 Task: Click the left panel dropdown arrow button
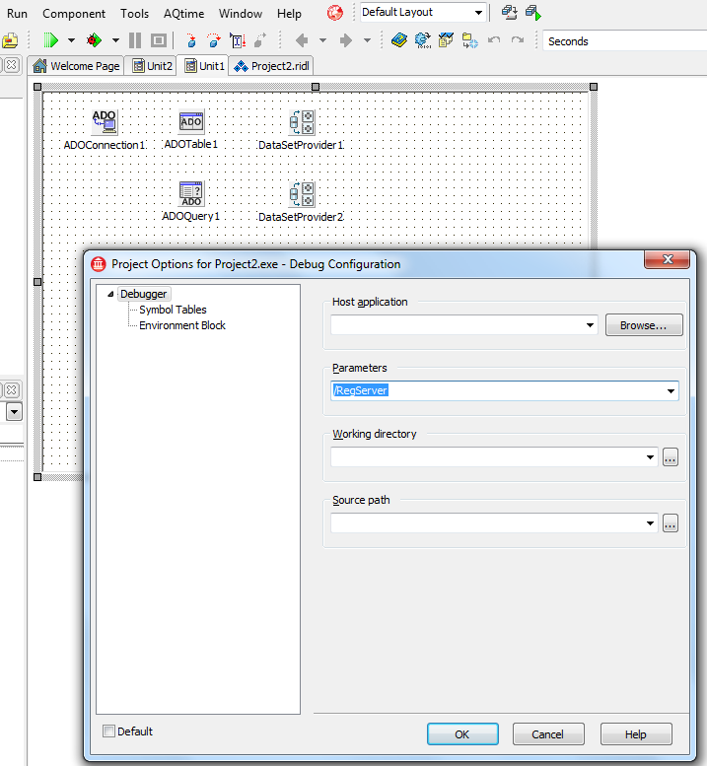pyautogui.click(x=14, y=412)
